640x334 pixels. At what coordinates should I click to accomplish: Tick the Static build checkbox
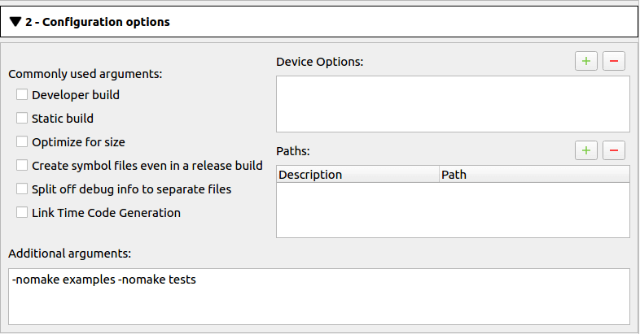[x=22, y=118]
